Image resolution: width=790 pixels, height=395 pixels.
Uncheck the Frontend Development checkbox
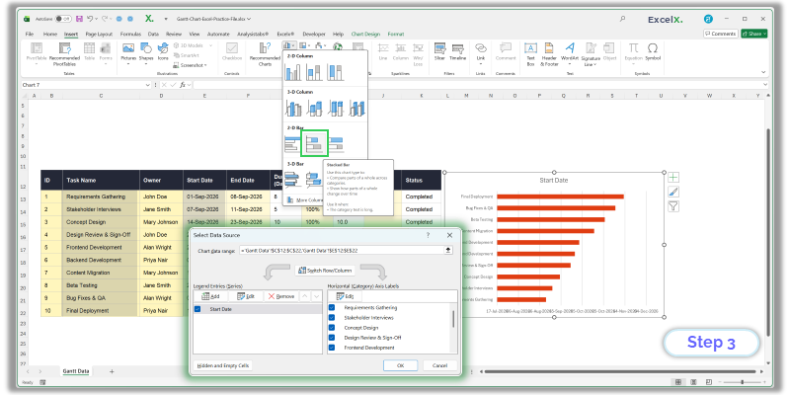(332, 348)
